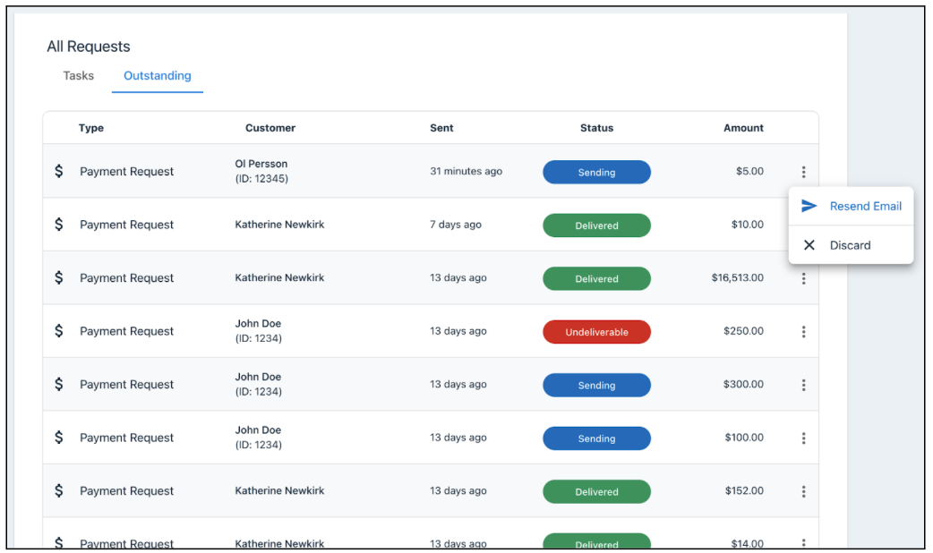933x553 pixels.
Task: Click the Delivered badge on the $10.00 row
Action: point(596,225)
